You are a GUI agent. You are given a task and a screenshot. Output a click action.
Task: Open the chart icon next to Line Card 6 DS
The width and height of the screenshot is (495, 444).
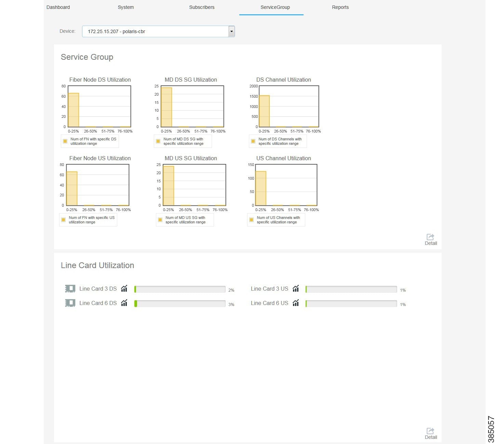(x=124, y=303)
